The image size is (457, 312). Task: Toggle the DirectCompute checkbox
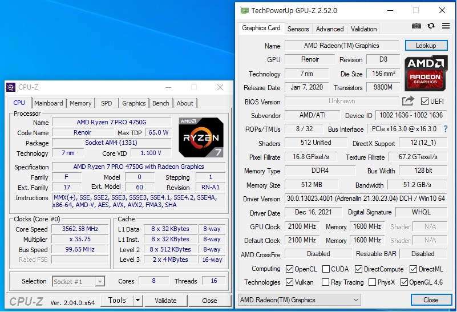pyautogui.click(x=358, y=269)
